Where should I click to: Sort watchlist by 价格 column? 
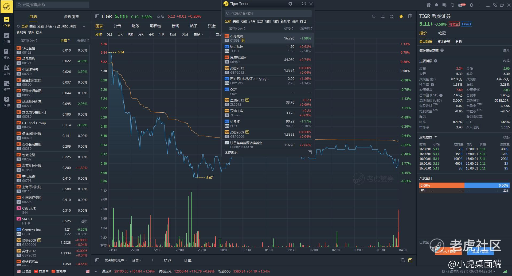(x=65, y=40)
